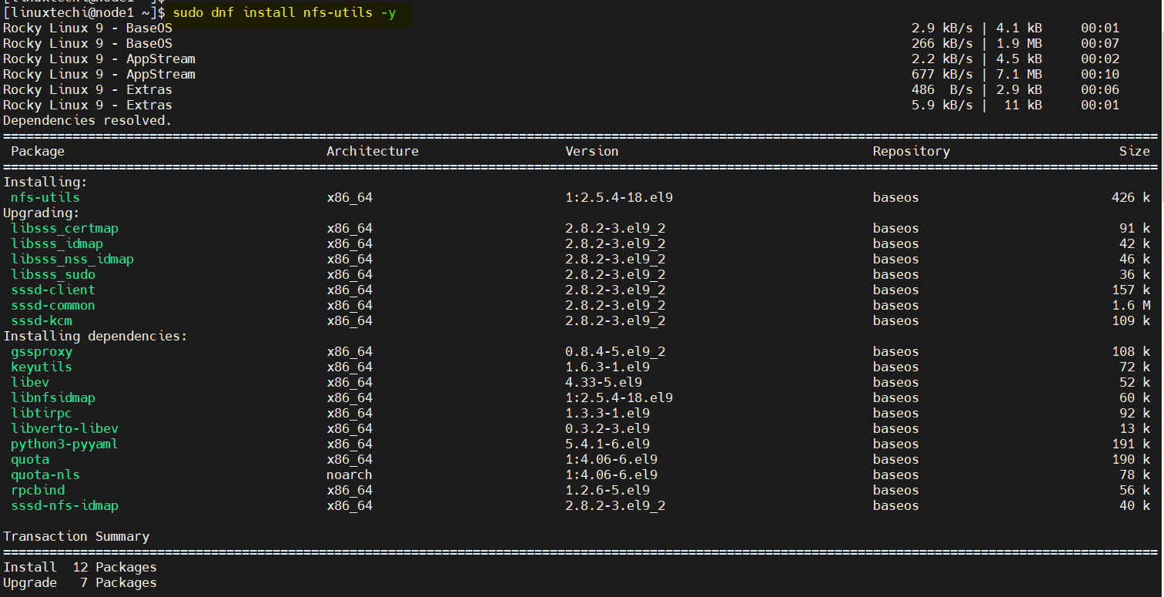Image resolution: width=1164 pixels, height=597 pixels.
Task: Select the 'sssd-nfs-idmap' package name
Action: [x=65, y=506]
